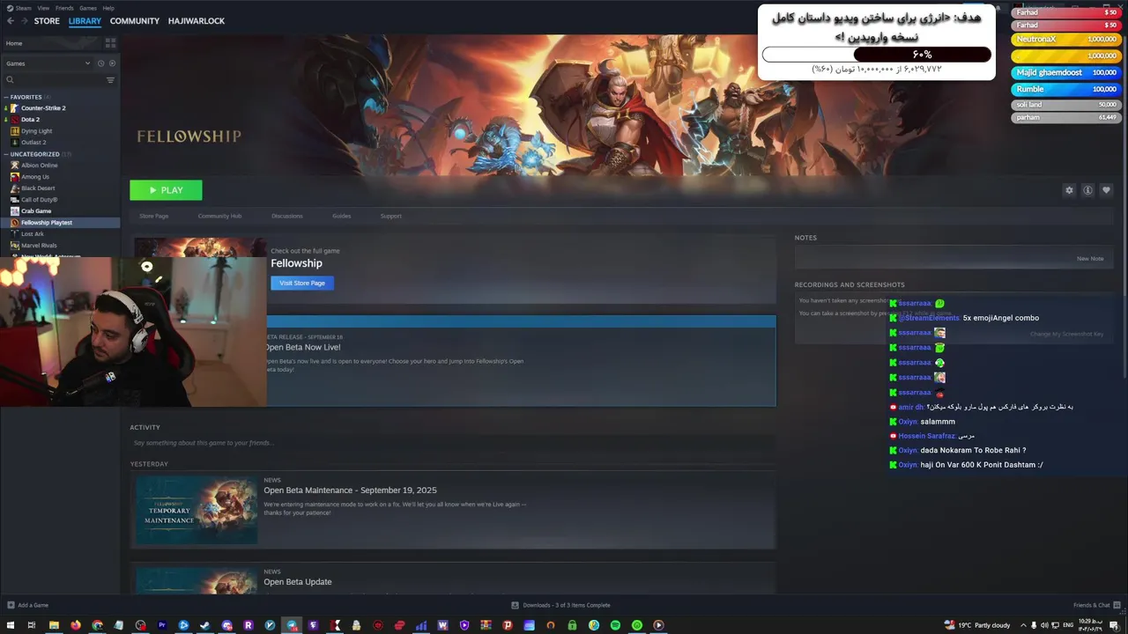The height and width of the screenshot is (634, 1128).
Task: Open the Temporary Maintenance news thumbnail
Action: [196, 510]
